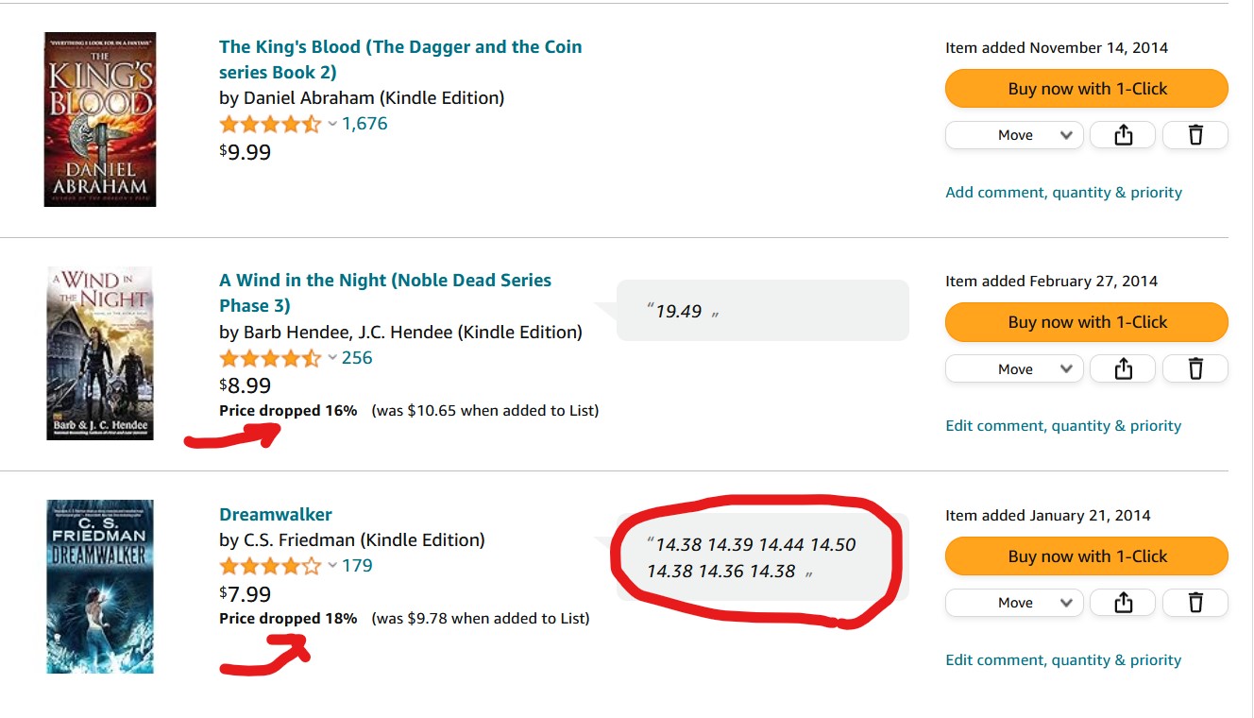This screenshot has width=1254, height=718.
Task: Remove Dreamwalker using trash icon
Action: [1195, 603]
